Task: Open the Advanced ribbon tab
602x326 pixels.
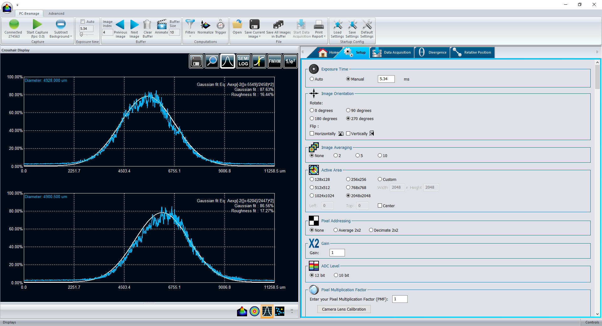Action: 56,13
